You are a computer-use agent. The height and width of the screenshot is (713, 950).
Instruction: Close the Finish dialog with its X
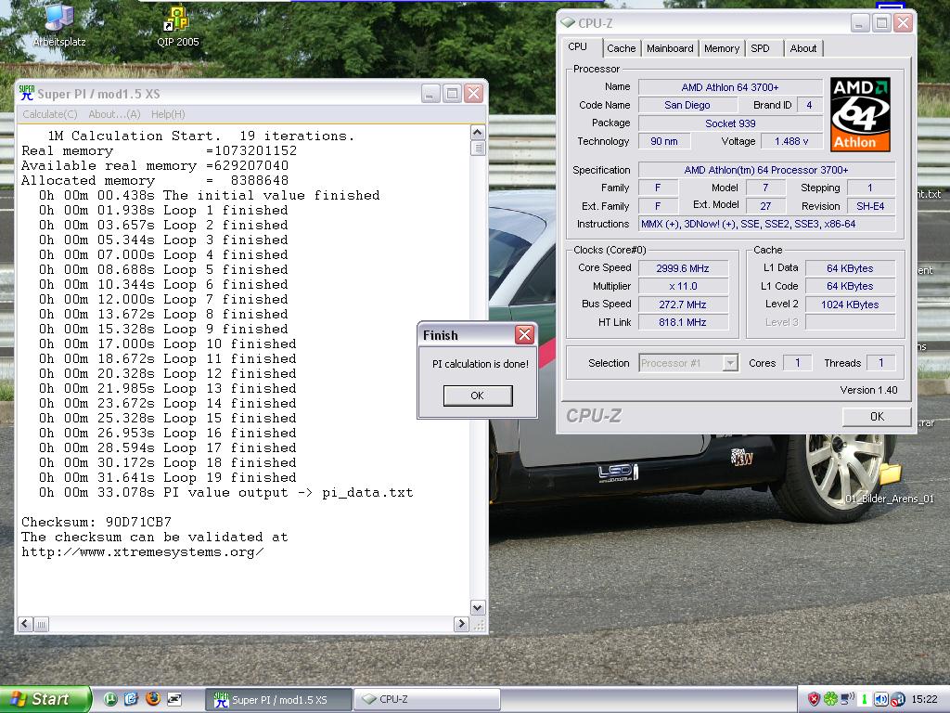click(x=524, y=334)
